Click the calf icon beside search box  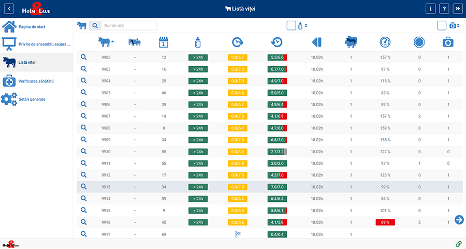(x=82, y=25)
